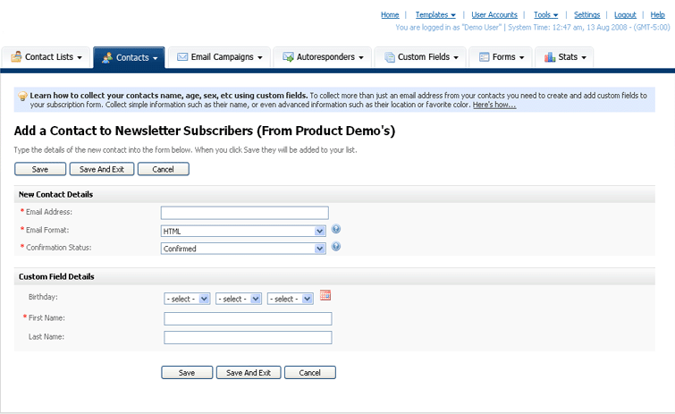This screenshot has height=414, width=675.
Task: Click the Contacts tab people icon
Action: click(107, 57)
